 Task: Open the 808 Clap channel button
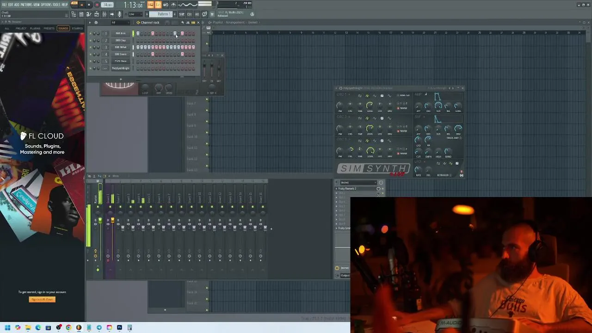pos(121,40)
